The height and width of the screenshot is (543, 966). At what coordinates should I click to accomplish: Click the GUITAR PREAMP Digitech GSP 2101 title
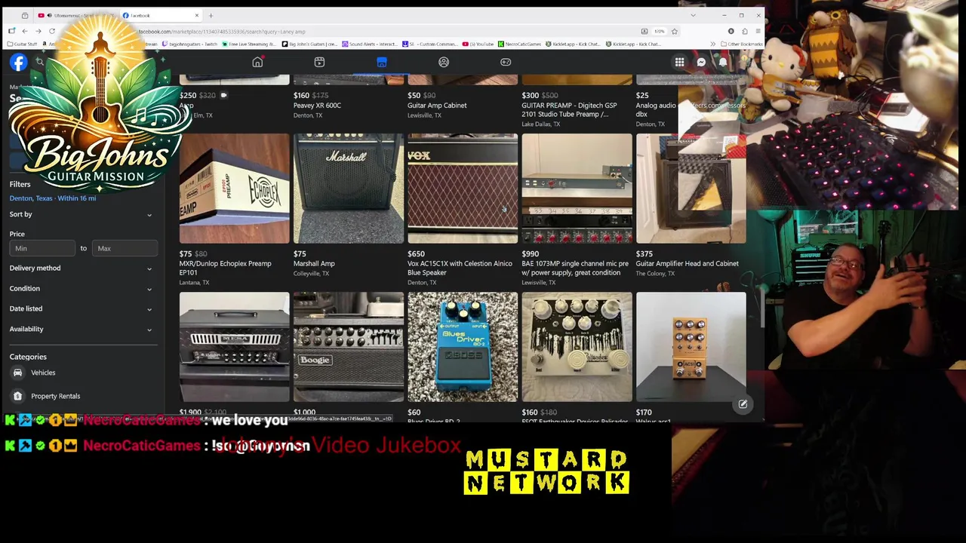coord(569,110)
